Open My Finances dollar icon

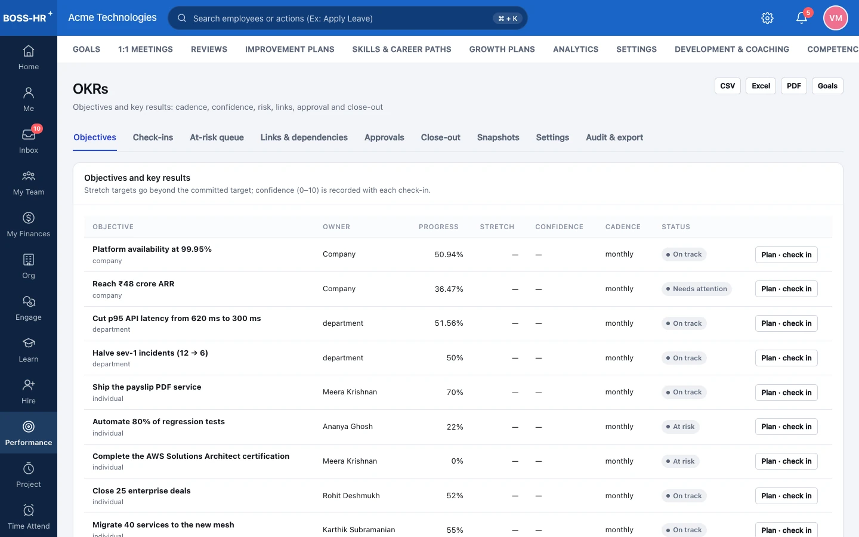coord(29,218)
